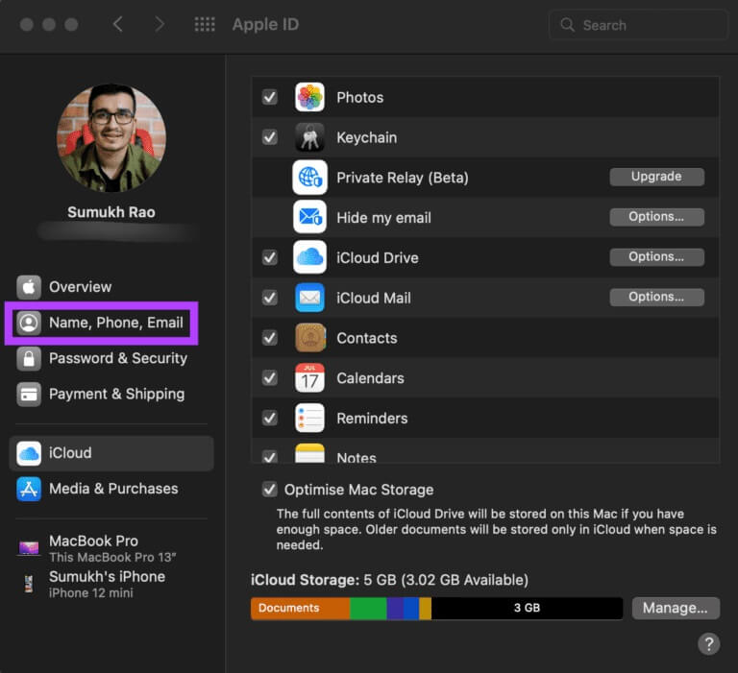This screenshot has width=738, height=673.
Task: Click the padlock icon beside Password & Security
Action: (x=29, y=358)
